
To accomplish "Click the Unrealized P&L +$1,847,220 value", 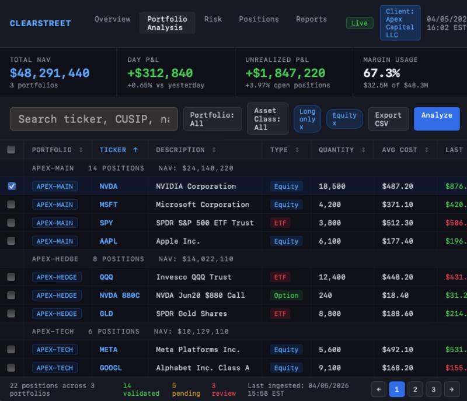I will [285, 73].
